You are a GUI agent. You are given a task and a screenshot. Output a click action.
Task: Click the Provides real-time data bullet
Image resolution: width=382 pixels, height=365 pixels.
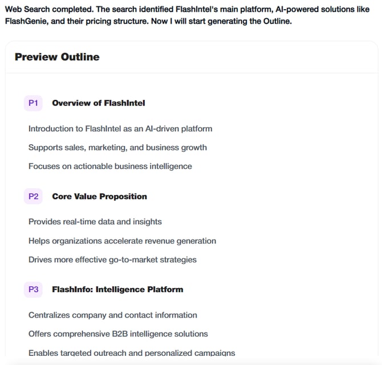coord(95,222)
